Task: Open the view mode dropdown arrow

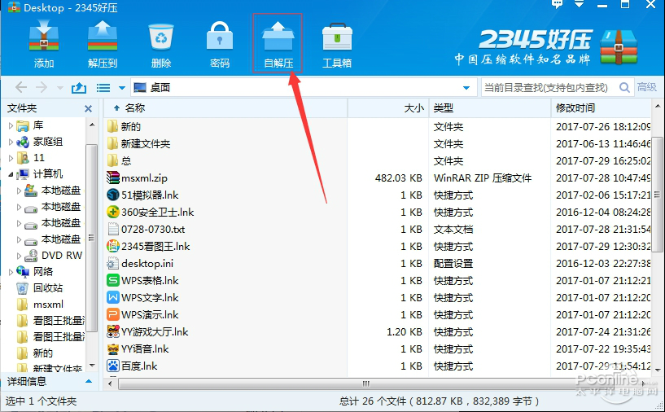Action: (122, 88)
